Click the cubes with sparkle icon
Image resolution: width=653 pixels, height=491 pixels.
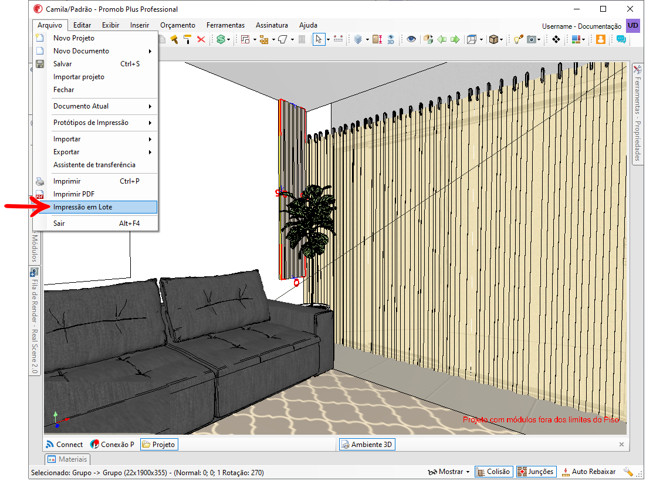coord(428,39)
